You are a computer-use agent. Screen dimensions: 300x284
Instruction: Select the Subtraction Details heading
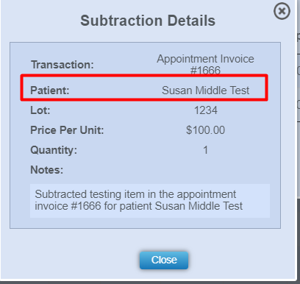coord(148,21)
